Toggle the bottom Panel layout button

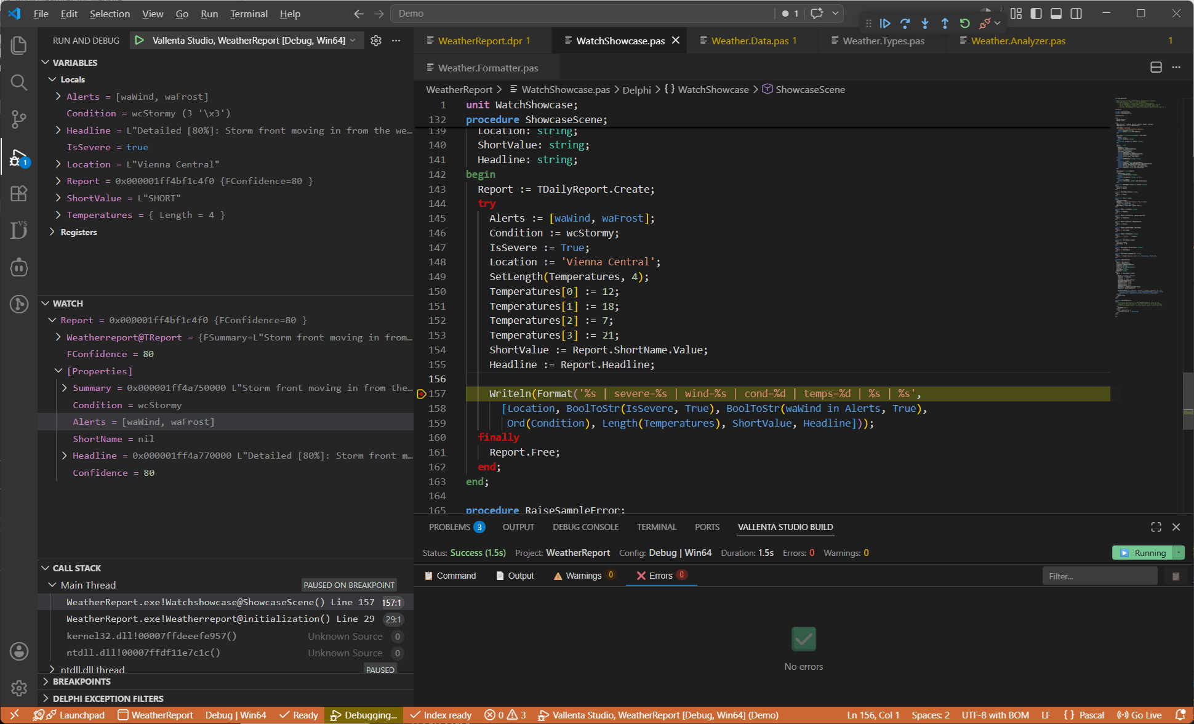pyautogui.click(x=1056, y=14)
